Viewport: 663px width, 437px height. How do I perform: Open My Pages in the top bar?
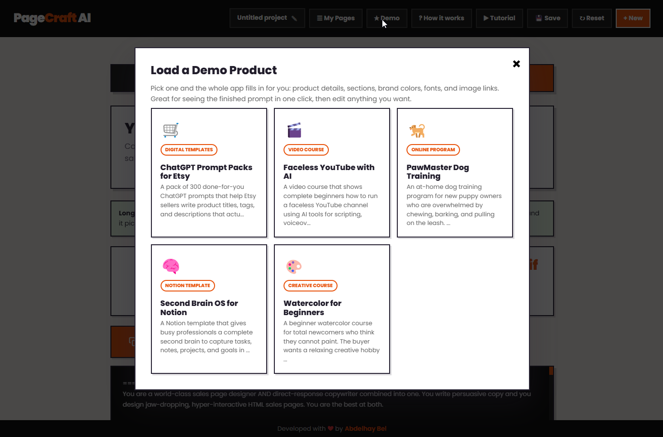[x=336, y=18]
